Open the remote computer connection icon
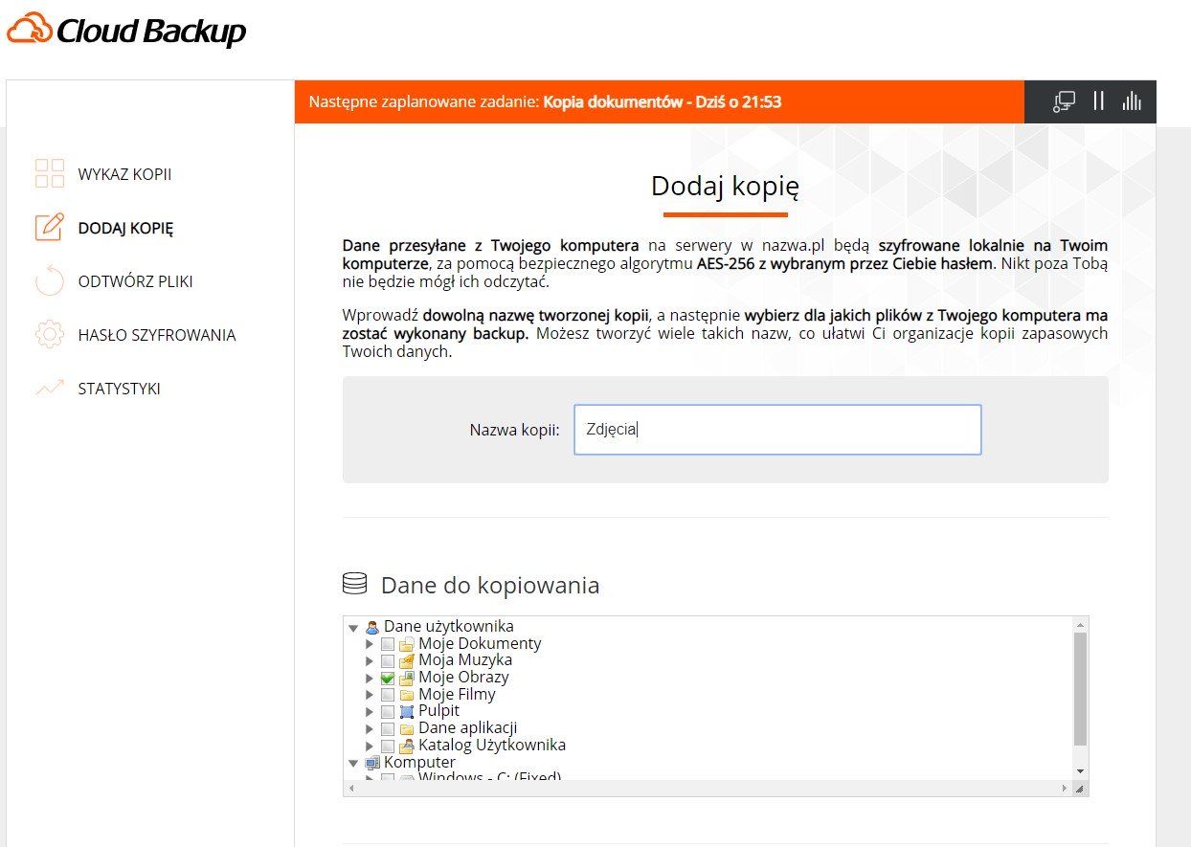Screen dimensions: 1191x847 click(1064, 101)
